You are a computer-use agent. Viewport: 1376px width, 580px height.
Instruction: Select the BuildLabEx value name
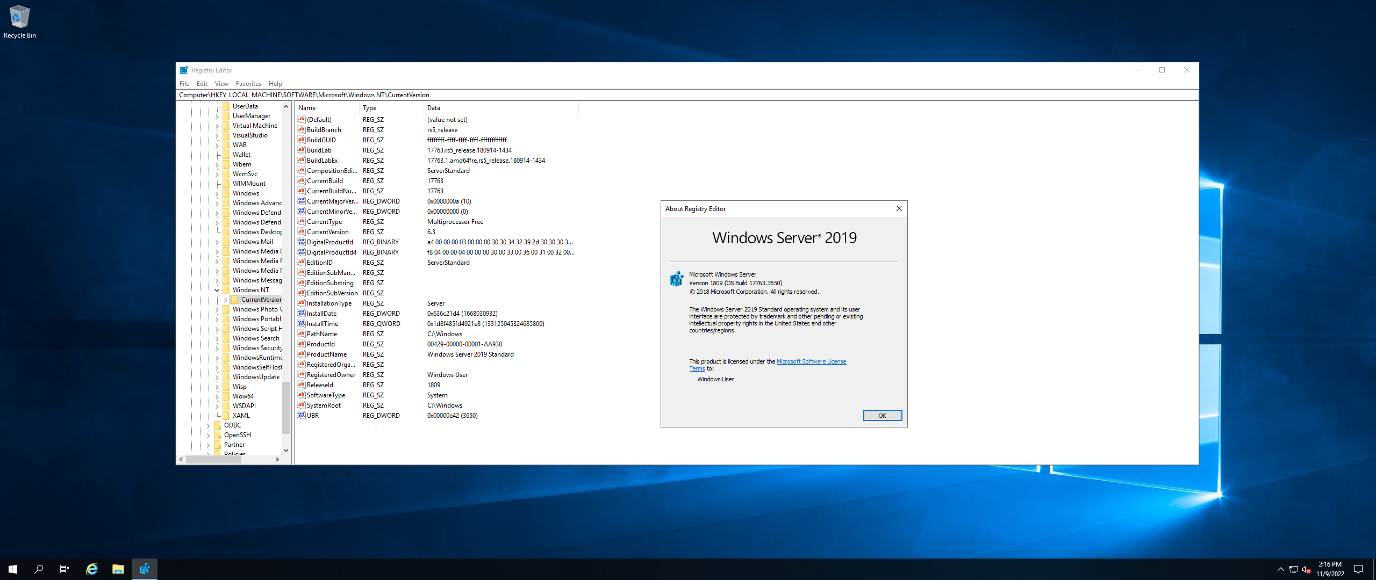[x=322, y=160]
